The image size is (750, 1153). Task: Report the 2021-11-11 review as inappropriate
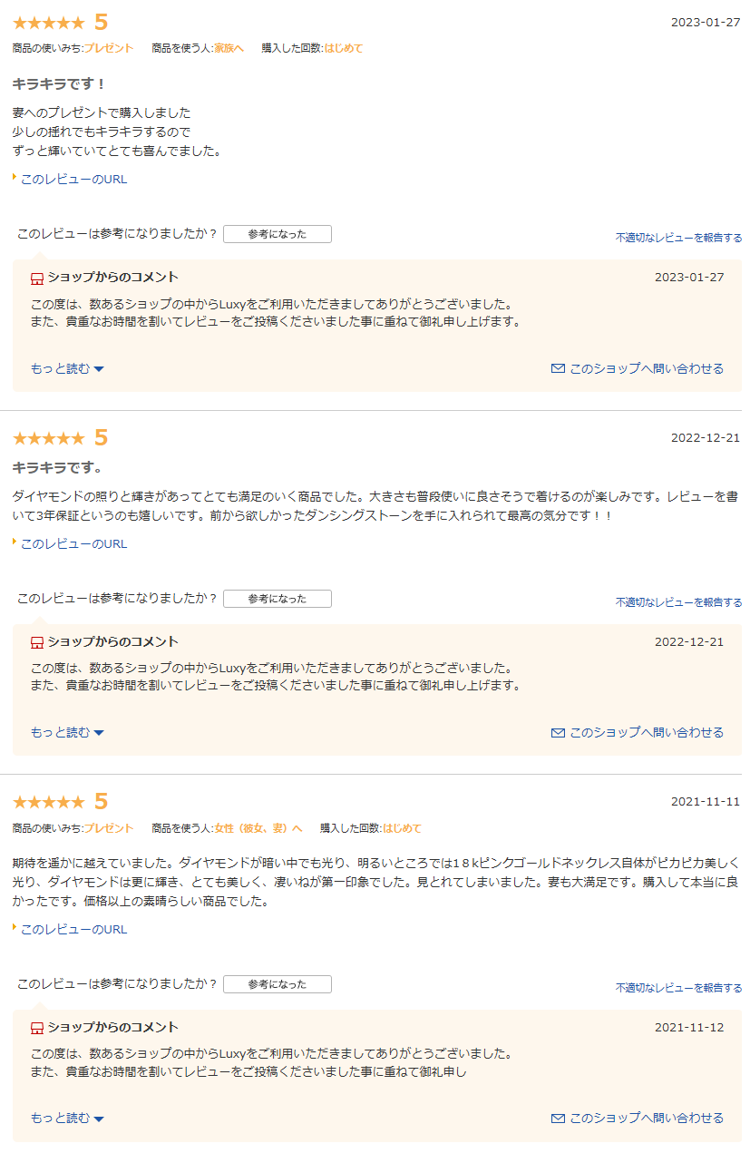coord(678,988)
